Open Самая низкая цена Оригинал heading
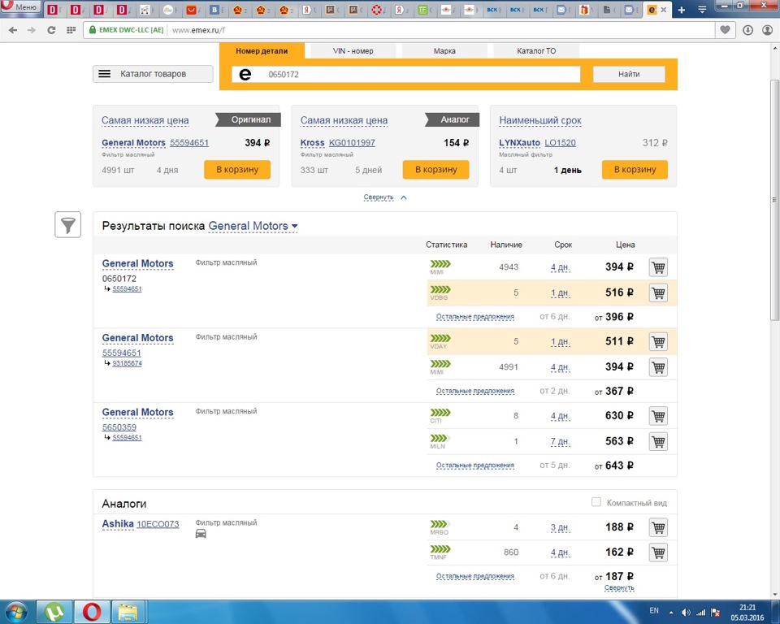 [x=145, y=120]
